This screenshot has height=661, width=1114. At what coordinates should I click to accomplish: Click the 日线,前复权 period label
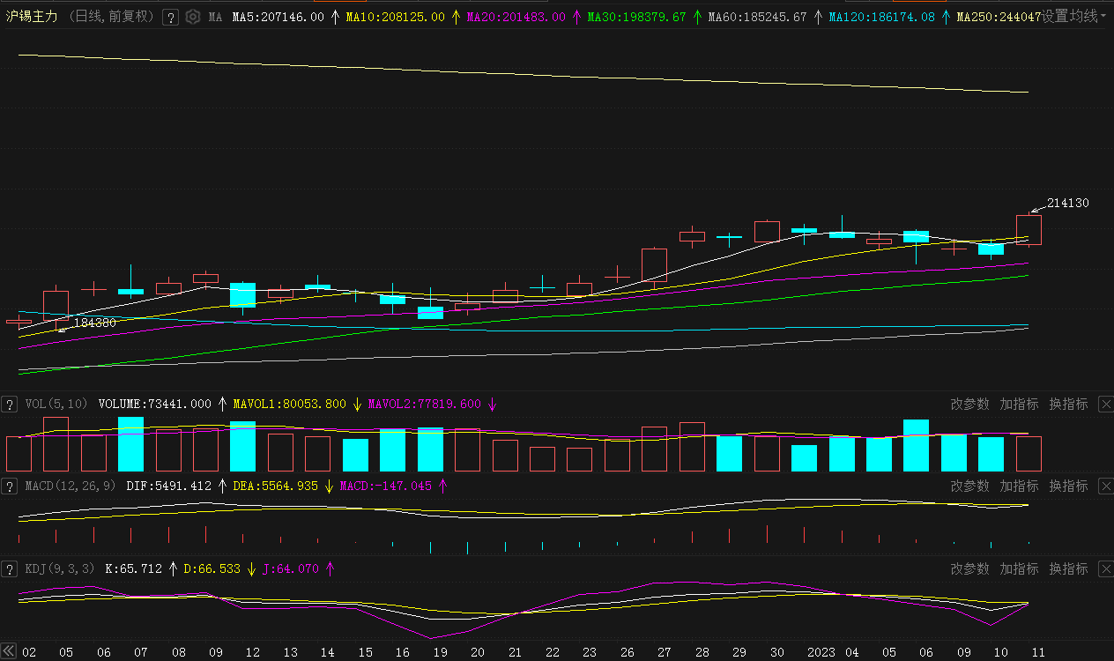(111, 17)
